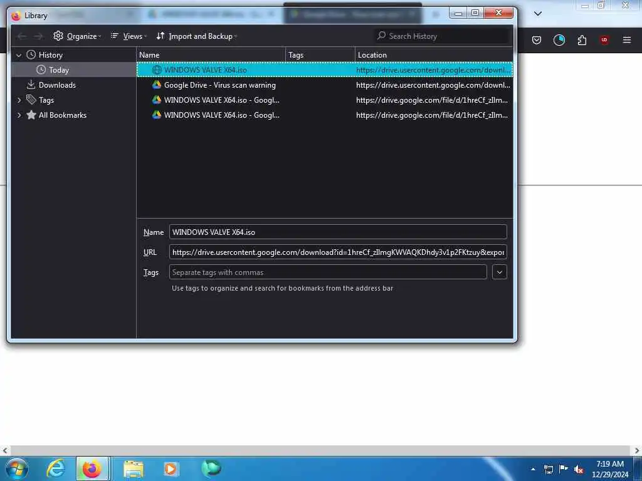The height and width of the screenshot is (481, 642).
Task: Sort by the Location column header
Action: tap(434, 55)
